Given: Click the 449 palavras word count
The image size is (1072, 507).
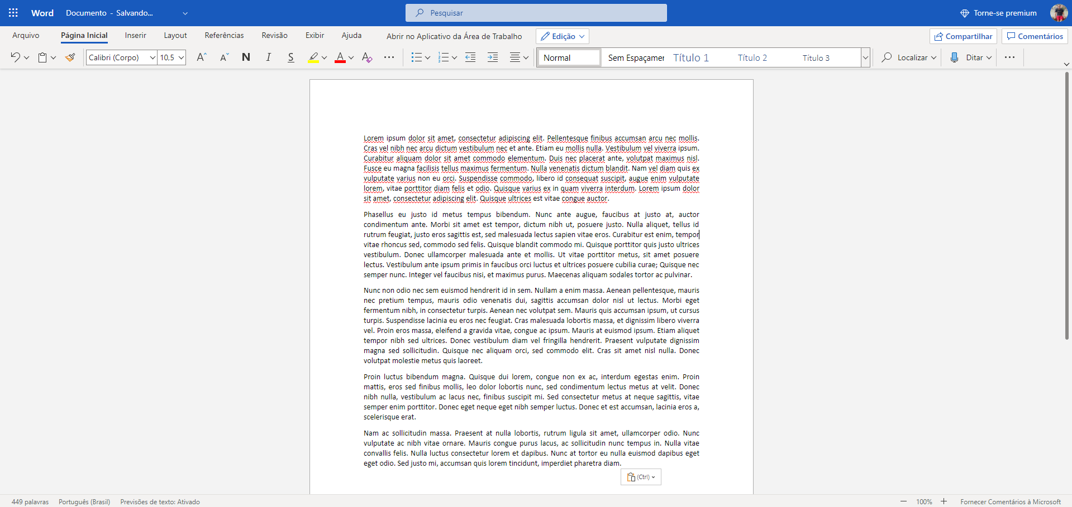Looking at the screenshot, I should coord(30,502).
